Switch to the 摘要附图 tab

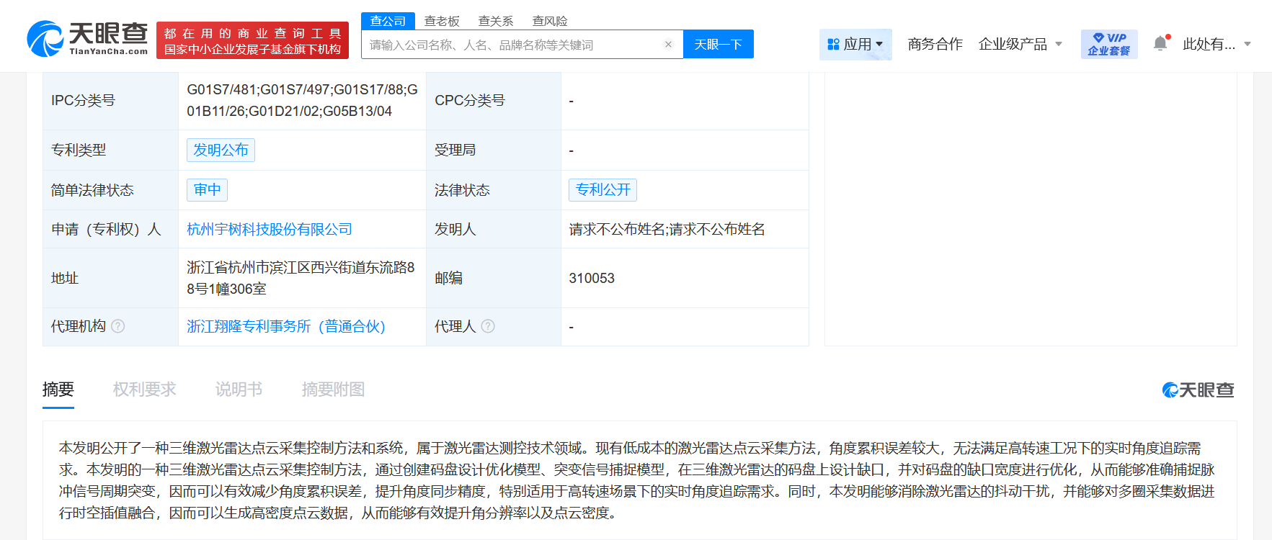point(333,390)
